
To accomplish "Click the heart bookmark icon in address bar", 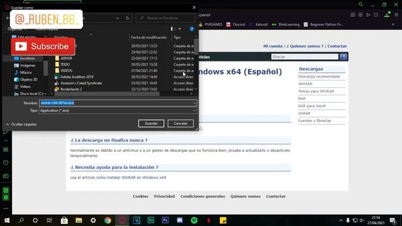I will click(376, 15).
